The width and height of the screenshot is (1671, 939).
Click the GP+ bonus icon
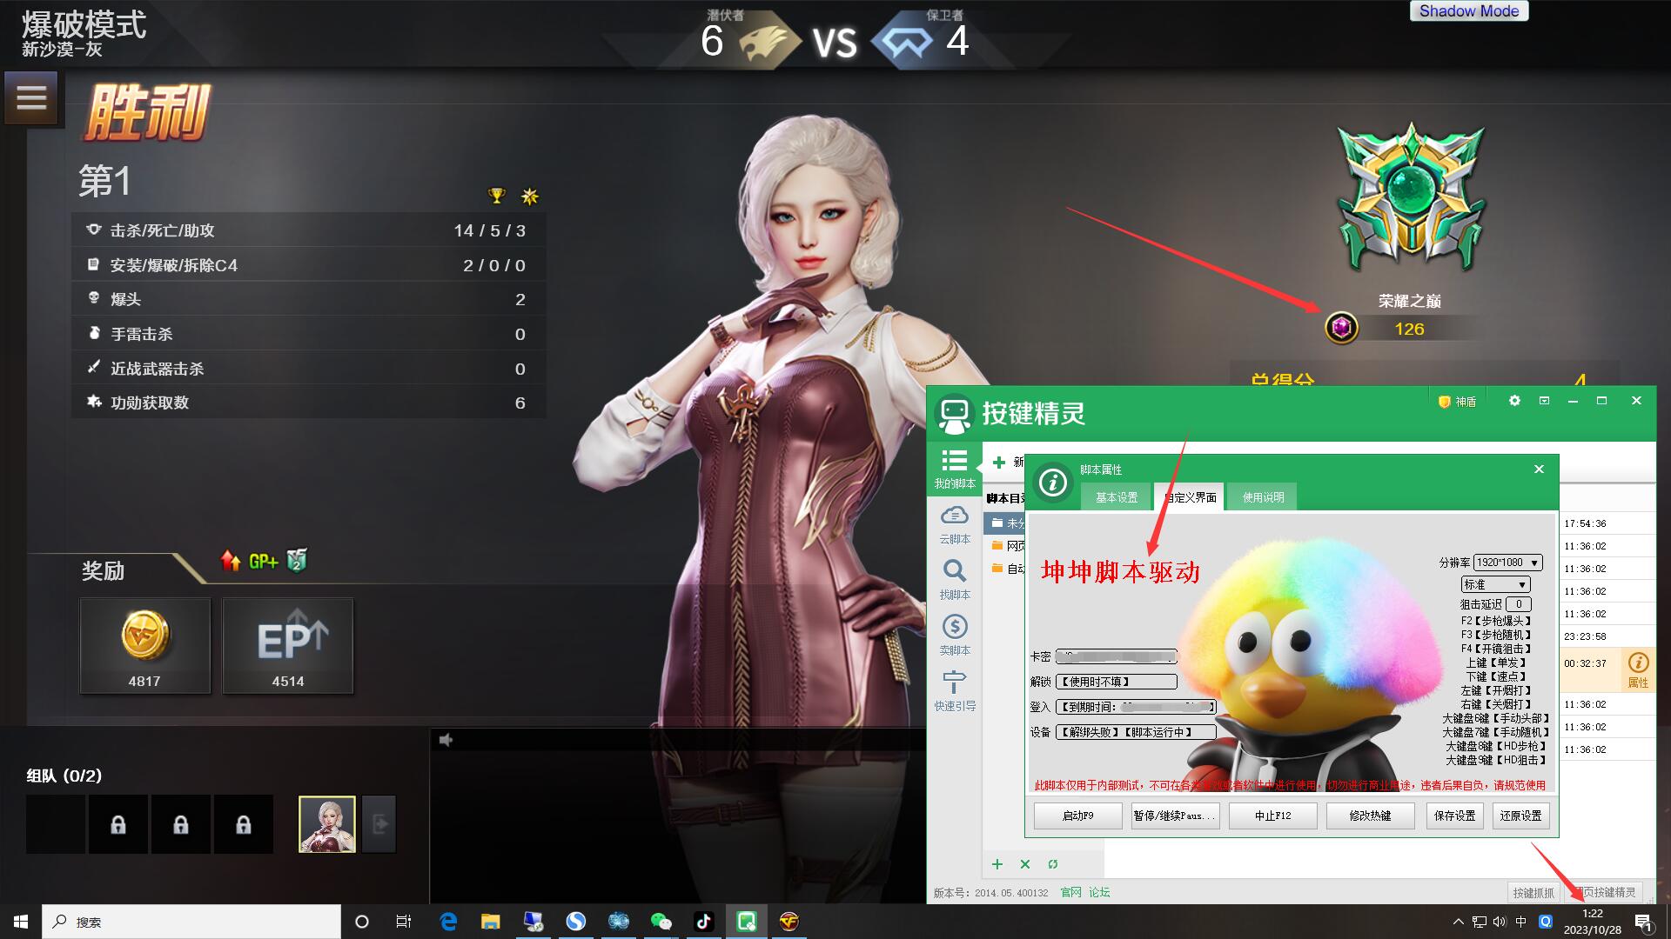(264, 562)
